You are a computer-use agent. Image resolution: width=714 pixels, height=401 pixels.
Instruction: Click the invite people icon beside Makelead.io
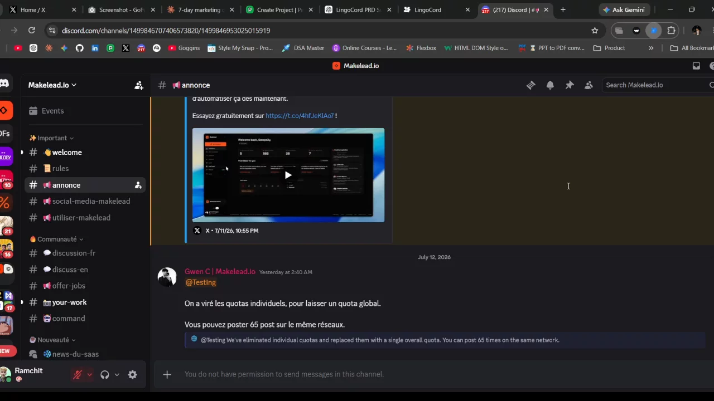[139, 85]
